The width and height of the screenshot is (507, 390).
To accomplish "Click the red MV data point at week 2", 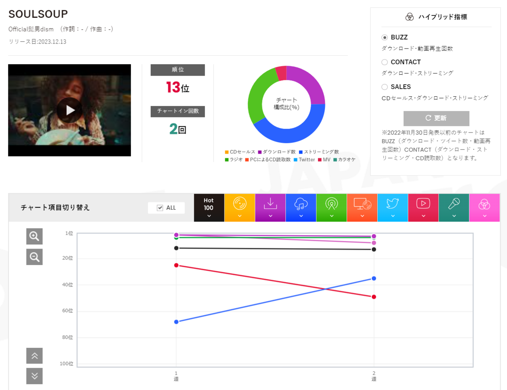I will point(374,297).
